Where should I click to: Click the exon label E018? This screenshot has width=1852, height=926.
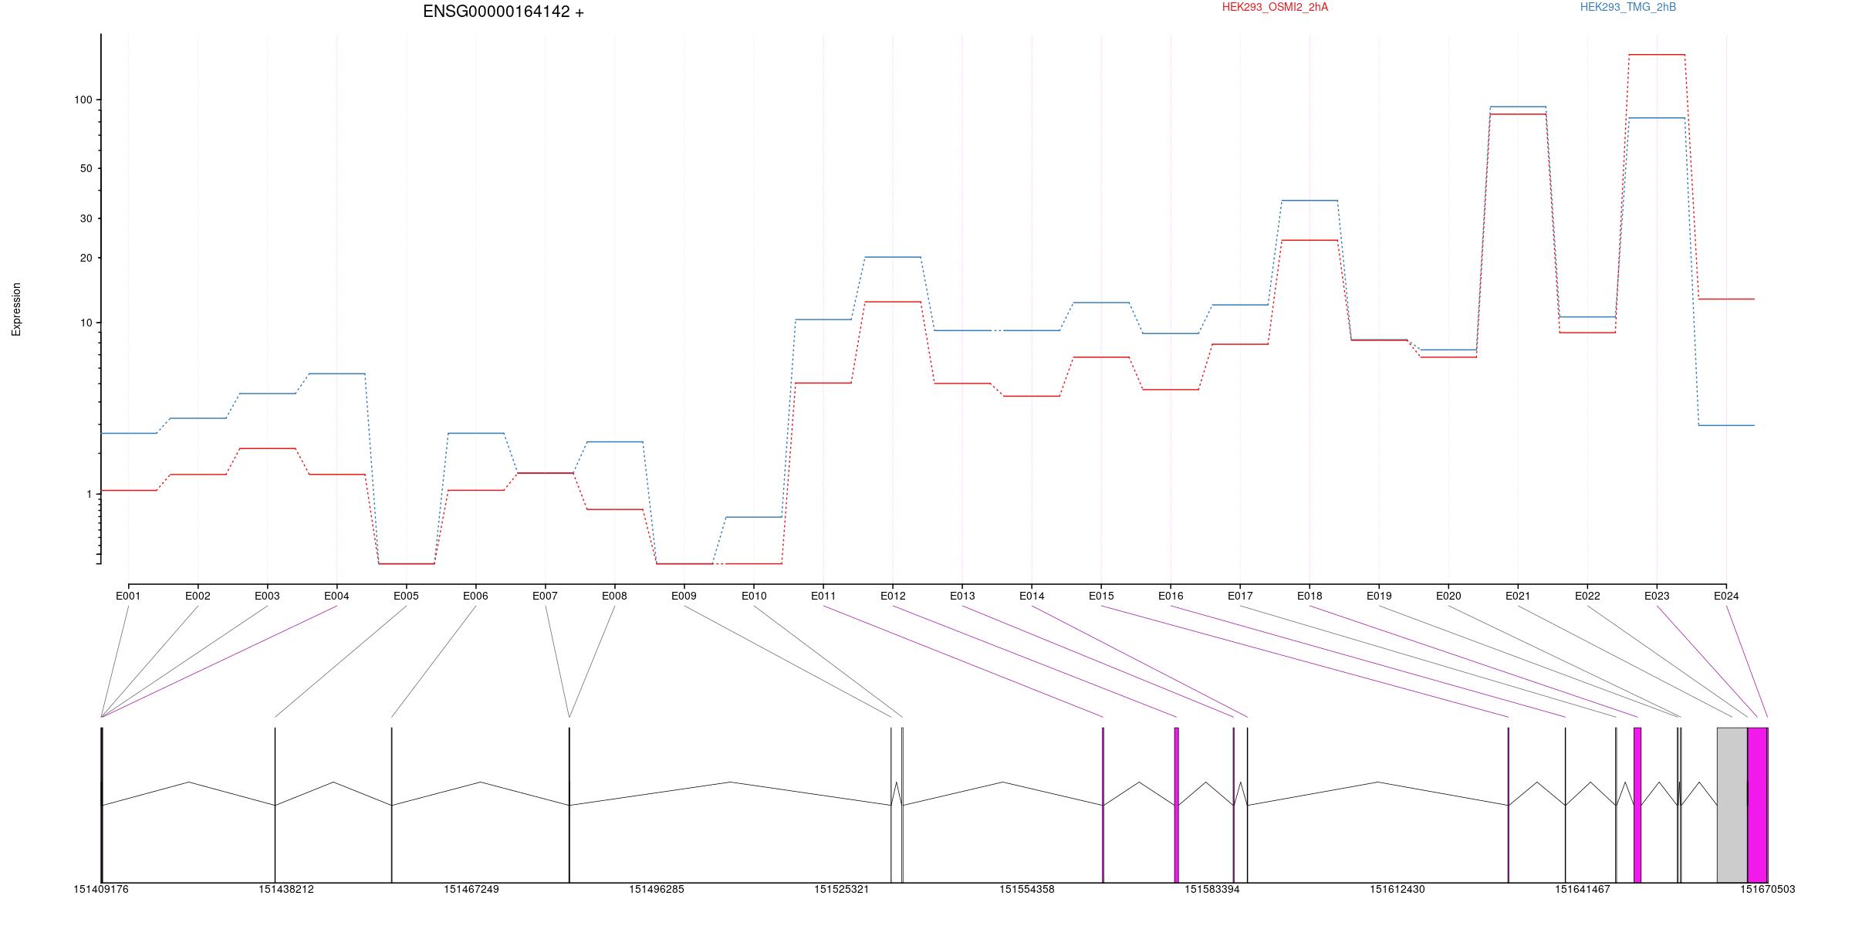pyautogui.click(x=1310, y=596)
